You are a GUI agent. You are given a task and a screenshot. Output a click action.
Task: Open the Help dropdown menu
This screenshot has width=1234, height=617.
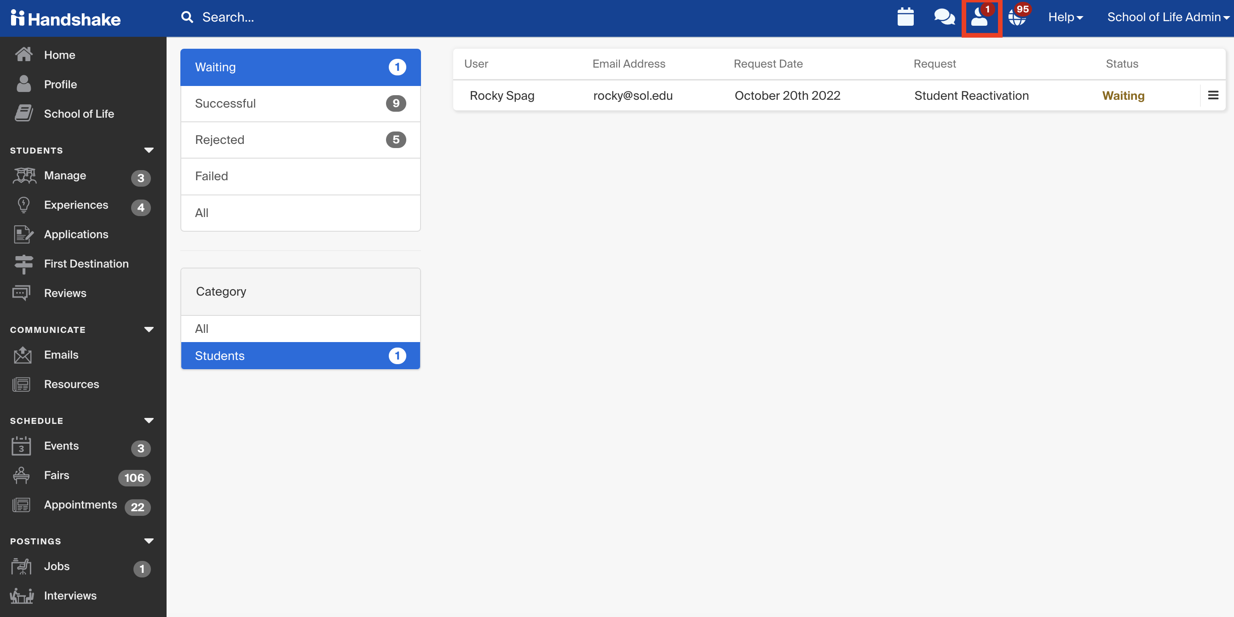1068,17
